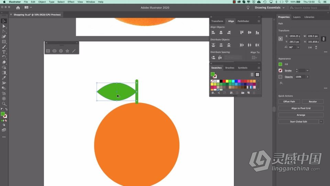330x186 pixels.
Task: Select the Rotate tool
Action: pyautogui.click(x=4, y=57)
